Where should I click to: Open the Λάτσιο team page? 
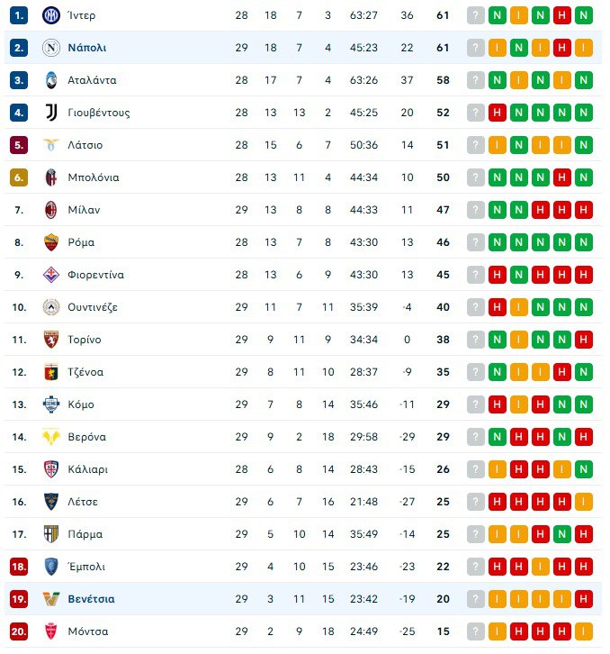point(85,145)
